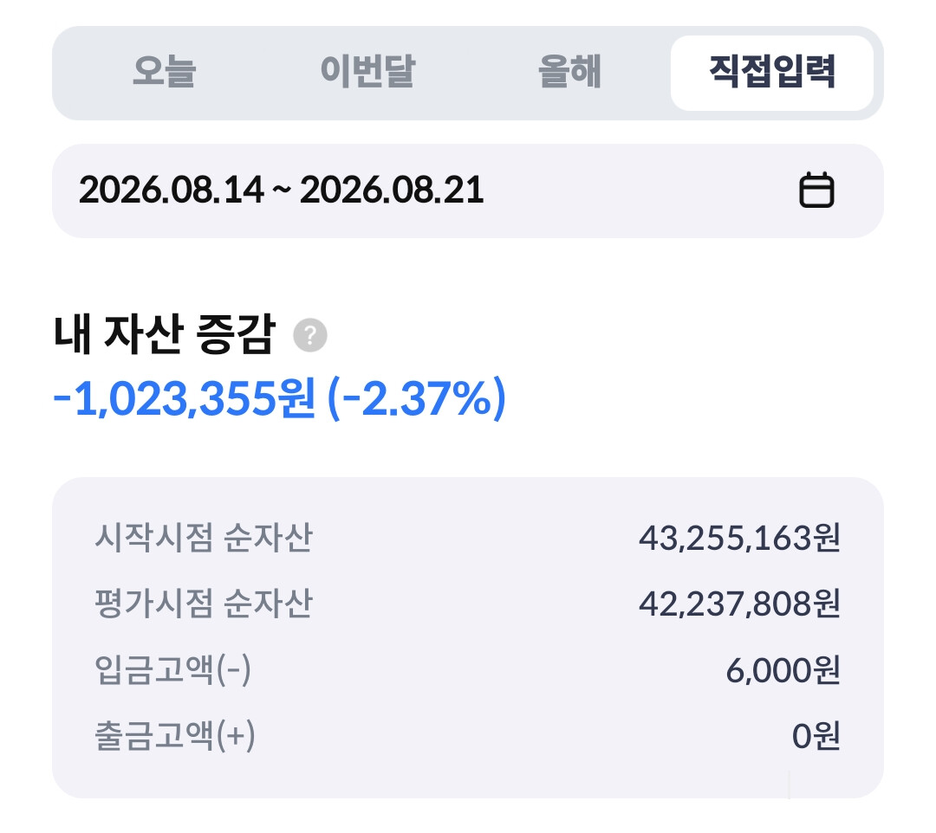Click the 0원 withdrawal amount
The width and height of the screenshot is (936, 833).
click(x=816, y=736)
